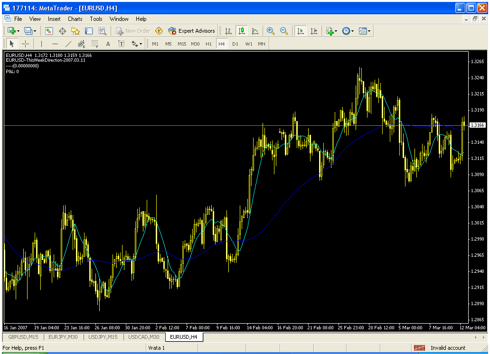Open the Insert menu

coord(54,19)
